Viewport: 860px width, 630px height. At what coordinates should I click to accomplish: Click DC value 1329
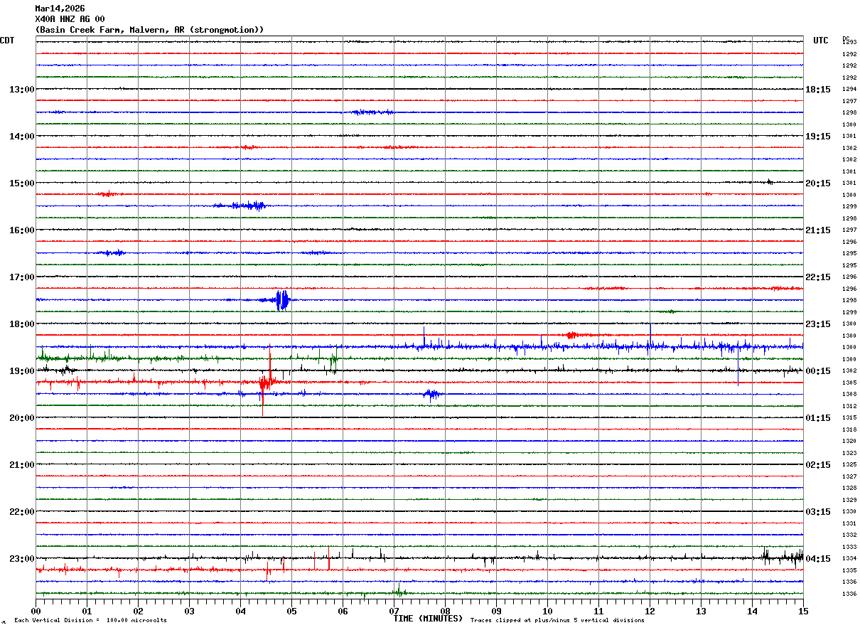(x=849, y=500)
